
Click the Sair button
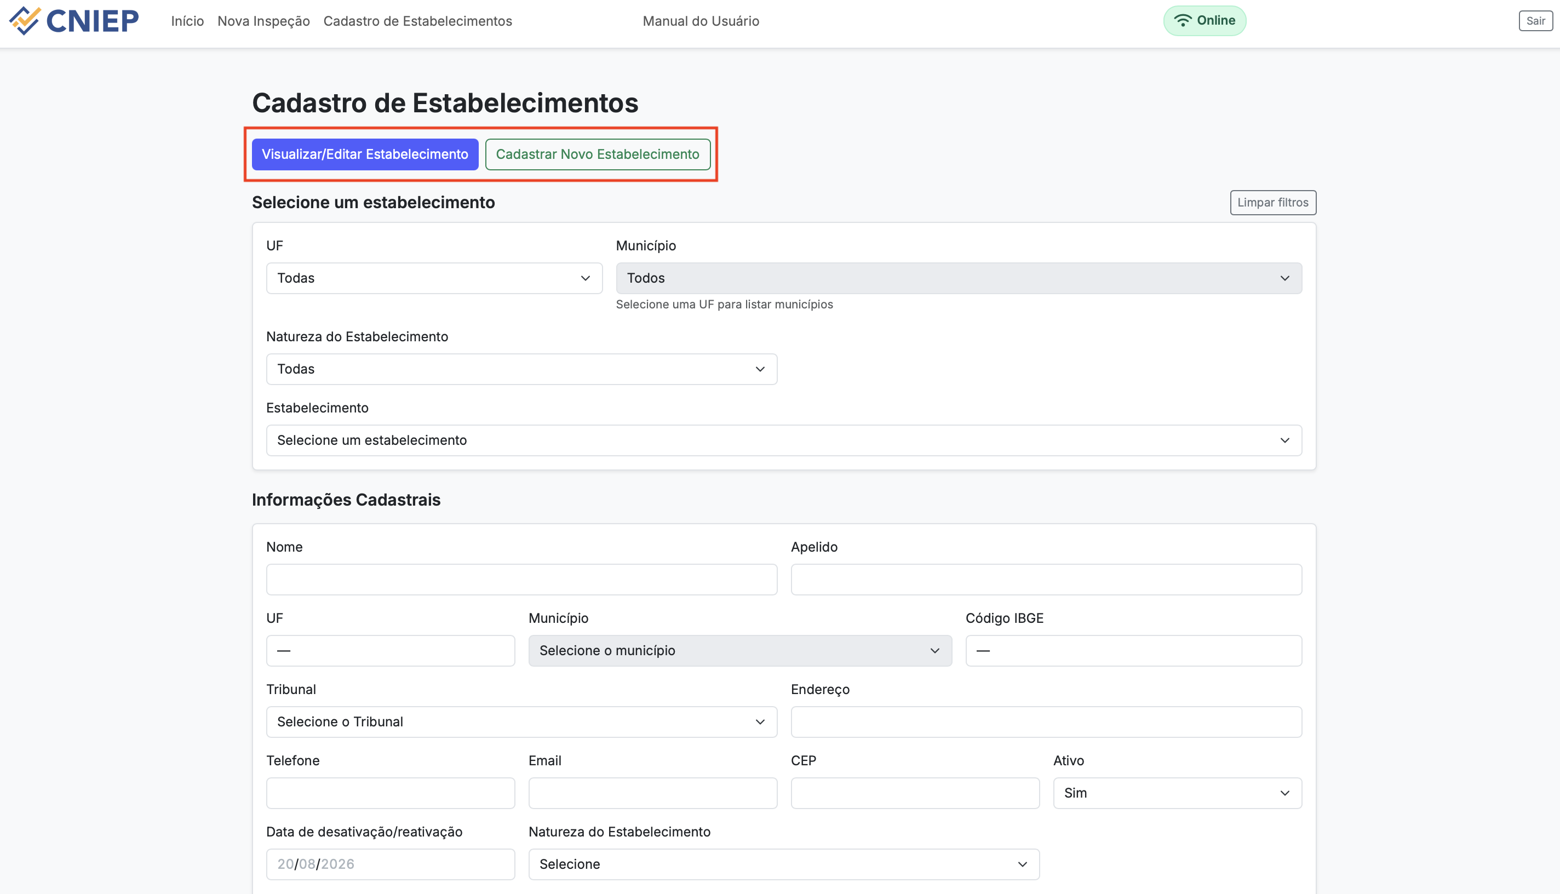tap(1535, 21)
